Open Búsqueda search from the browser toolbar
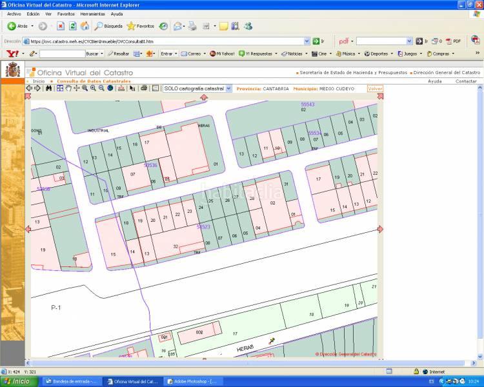This screenshot has width=484, height=387. click(108, 26)
